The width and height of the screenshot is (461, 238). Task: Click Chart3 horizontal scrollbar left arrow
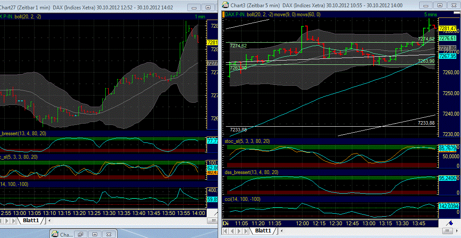click(x=282, y=231)
